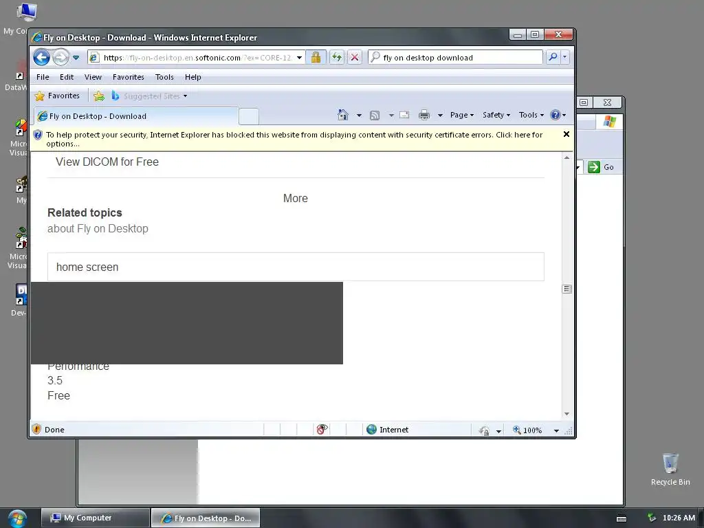Expand the Print dropdown arrow

[x=440, y=115]
